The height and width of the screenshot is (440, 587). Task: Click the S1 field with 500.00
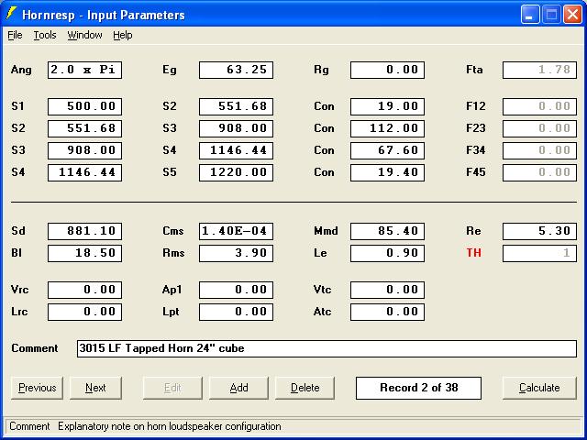click(x=84, y=106)
